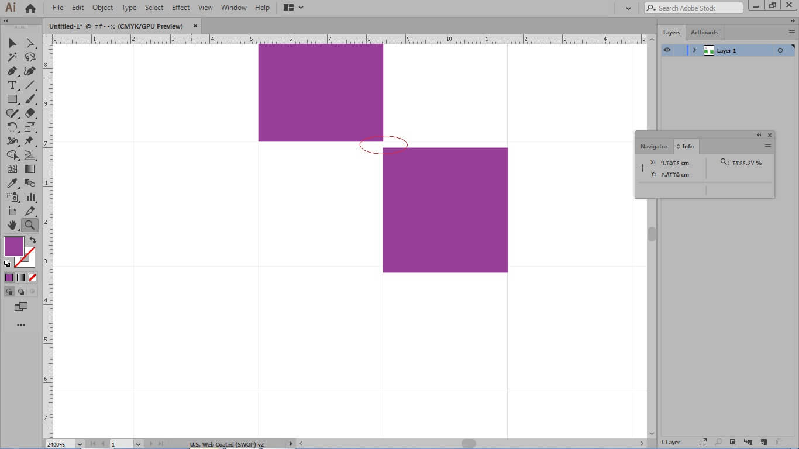Select the Type tool

pos(12,85)
